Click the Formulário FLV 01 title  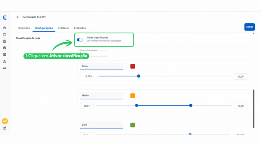pyautogui.click(x=34, y=17)
